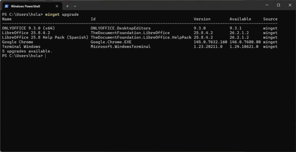
Task: Click the 'upgrade' command argument
Action: [70, 15]
